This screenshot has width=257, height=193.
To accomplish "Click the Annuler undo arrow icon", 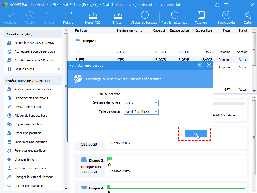I will point(49,15).
